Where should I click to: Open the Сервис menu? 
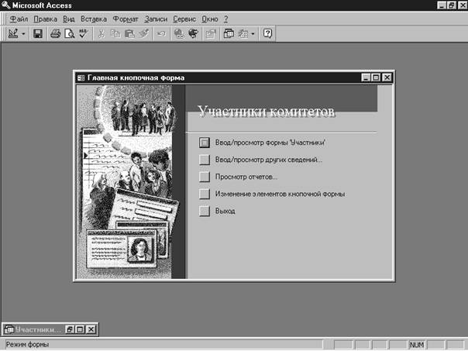184,19
